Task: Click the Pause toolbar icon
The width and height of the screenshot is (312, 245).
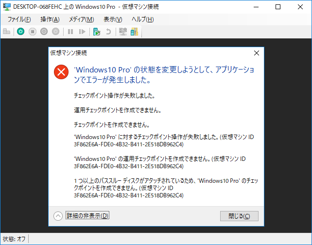Action: (70, 32)
